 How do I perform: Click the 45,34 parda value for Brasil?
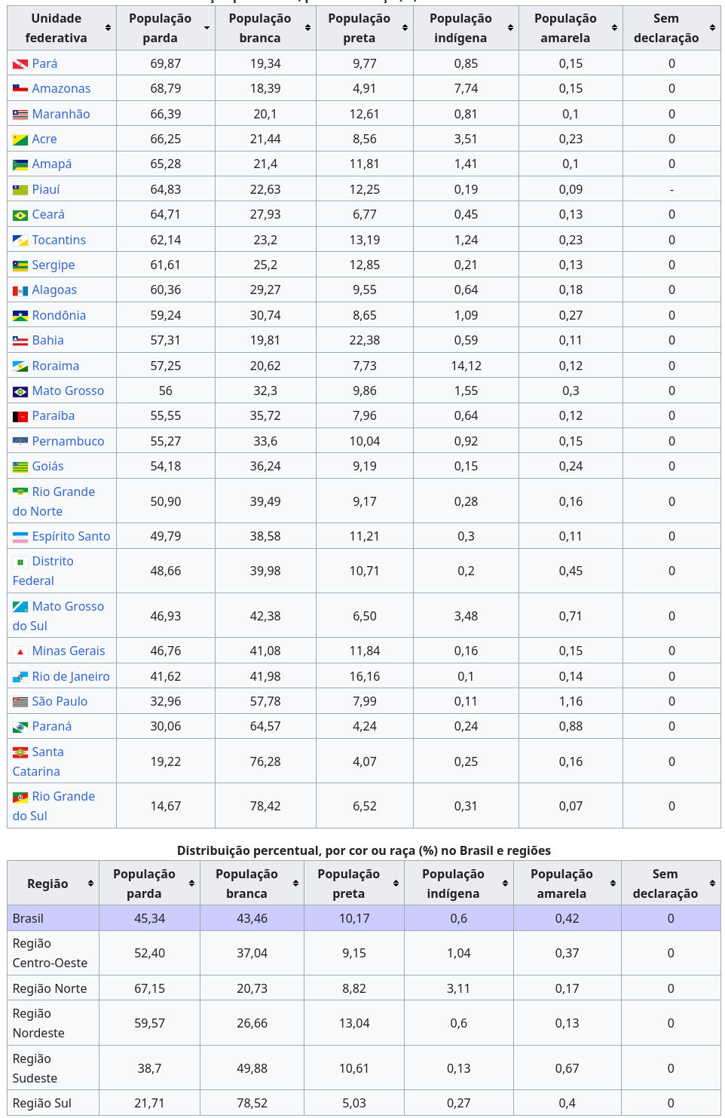tap(149, 919)
